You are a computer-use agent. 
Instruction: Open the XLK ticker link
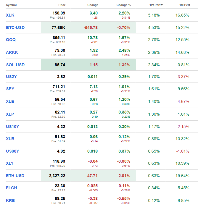tap(10, 15)
